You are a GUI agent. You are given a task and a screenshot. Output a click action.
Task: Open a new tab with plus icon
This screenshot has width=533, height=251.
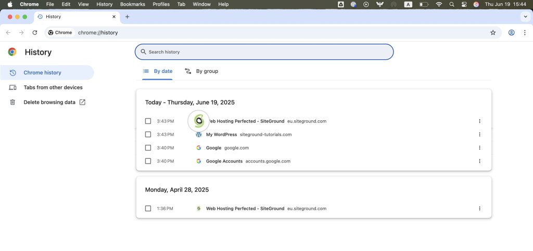point(127,17)
